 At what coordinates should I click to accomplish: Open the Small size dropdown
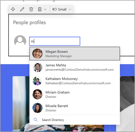[62, 9]
